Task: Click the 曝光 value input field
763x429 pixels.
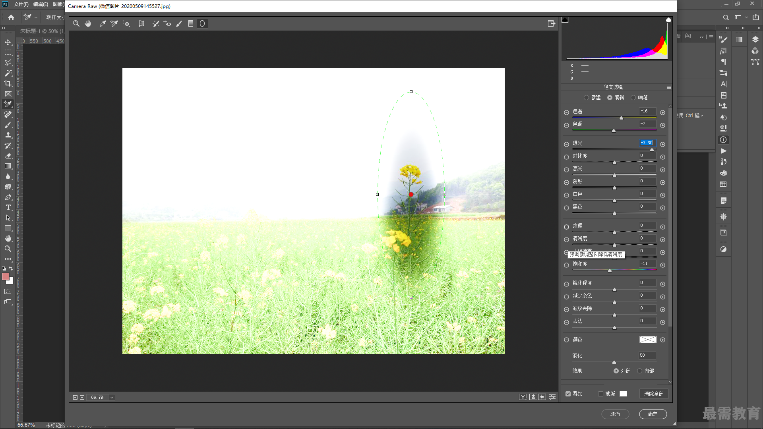Action: point(647,143)
